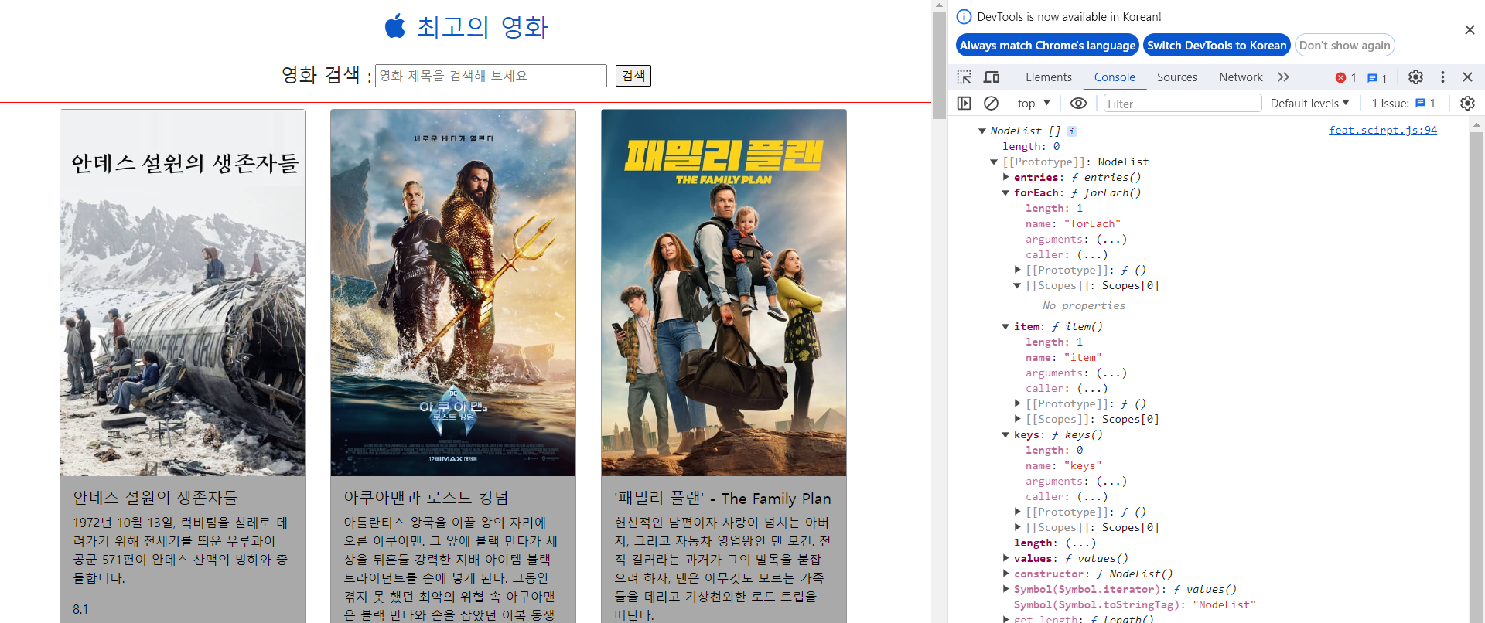
Task: Collapse the item function node
Action: coord(1005,326)
